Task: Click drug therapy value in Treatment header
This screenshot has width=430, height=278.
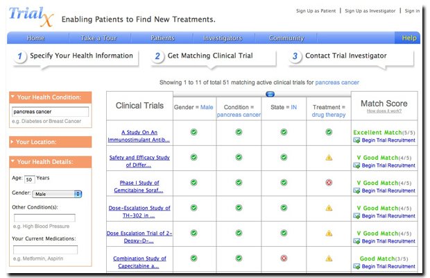Action: 329,115
